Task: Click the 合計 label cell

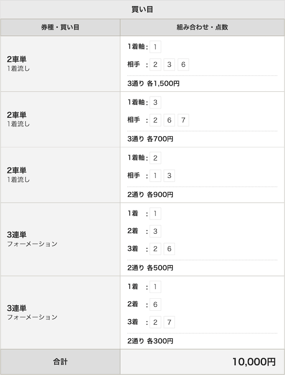Action: 60,362
